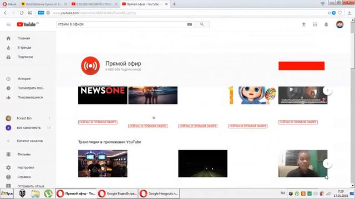Open the dark night road thumbnail

coord(202,164)
